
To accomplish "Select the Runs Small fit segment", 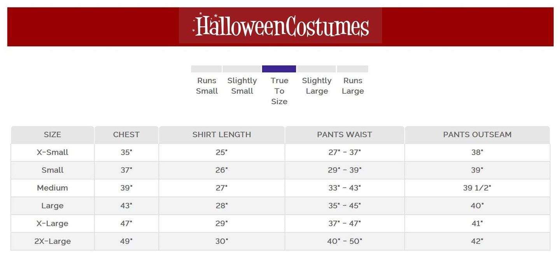I will (x=206, y=69).
